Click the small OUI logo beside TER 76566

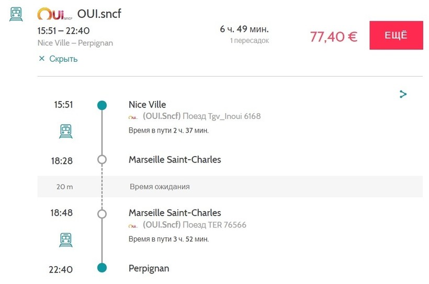(133, 226)
